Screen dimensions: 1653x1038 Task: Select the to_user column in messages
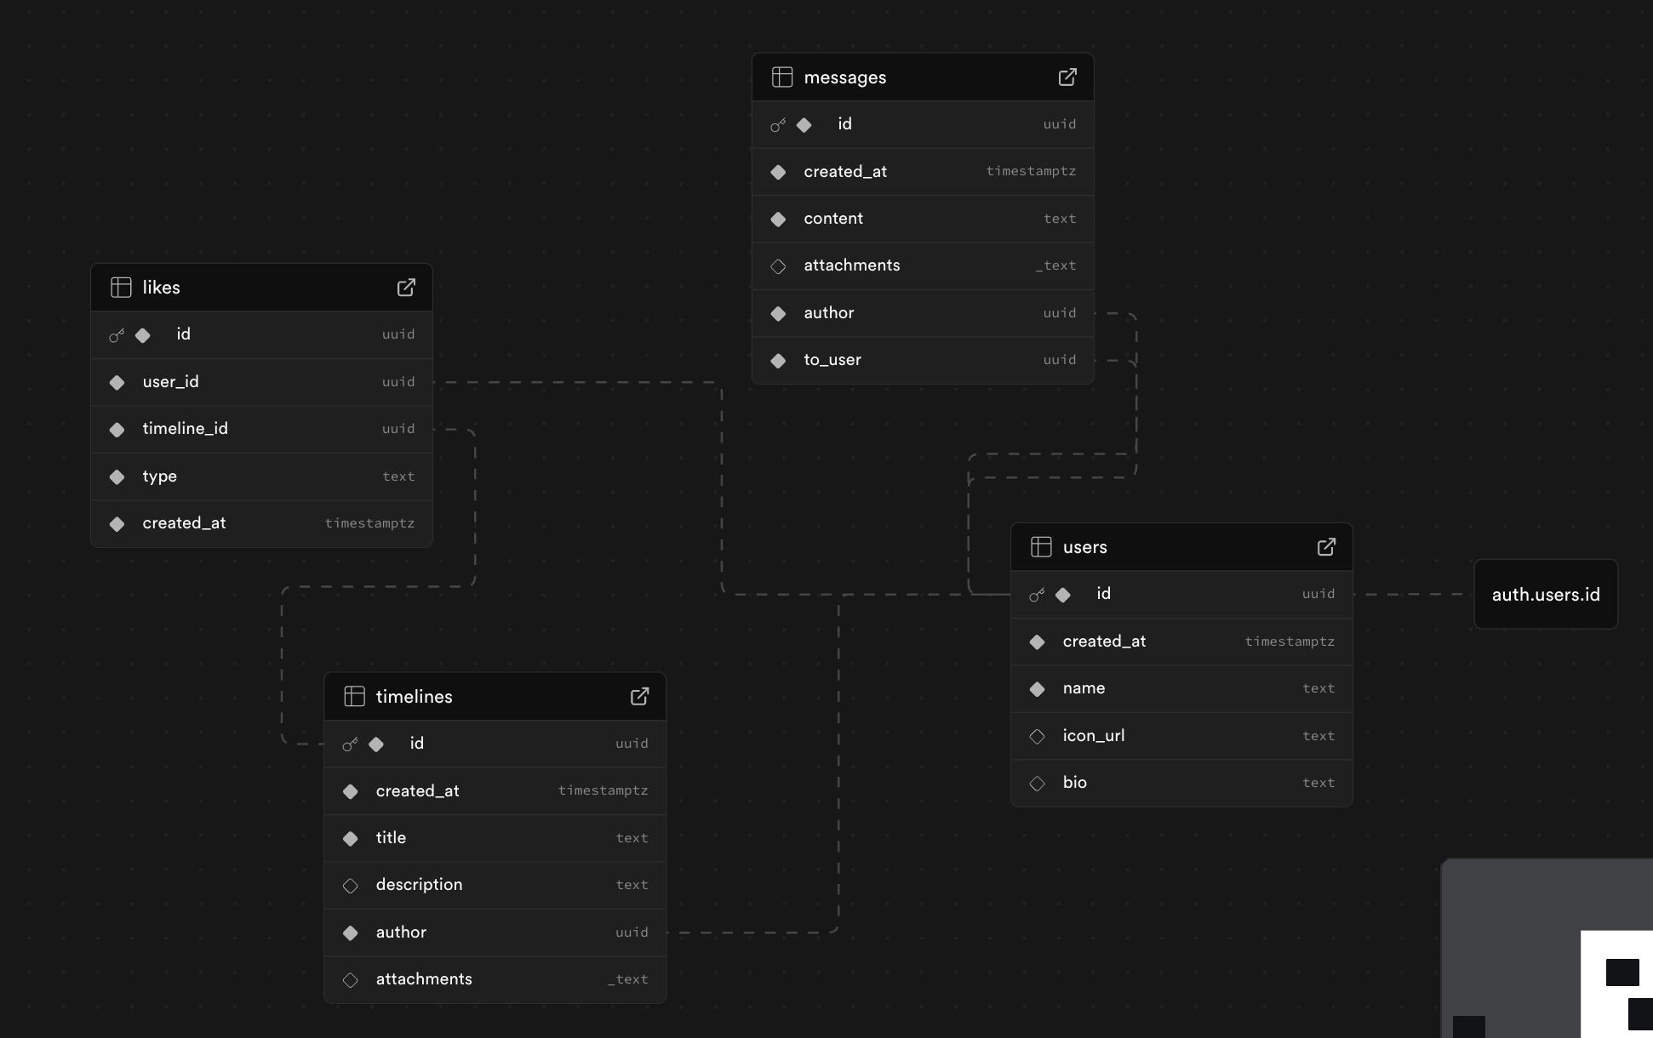pyautogui.click(x=832, y=360)
